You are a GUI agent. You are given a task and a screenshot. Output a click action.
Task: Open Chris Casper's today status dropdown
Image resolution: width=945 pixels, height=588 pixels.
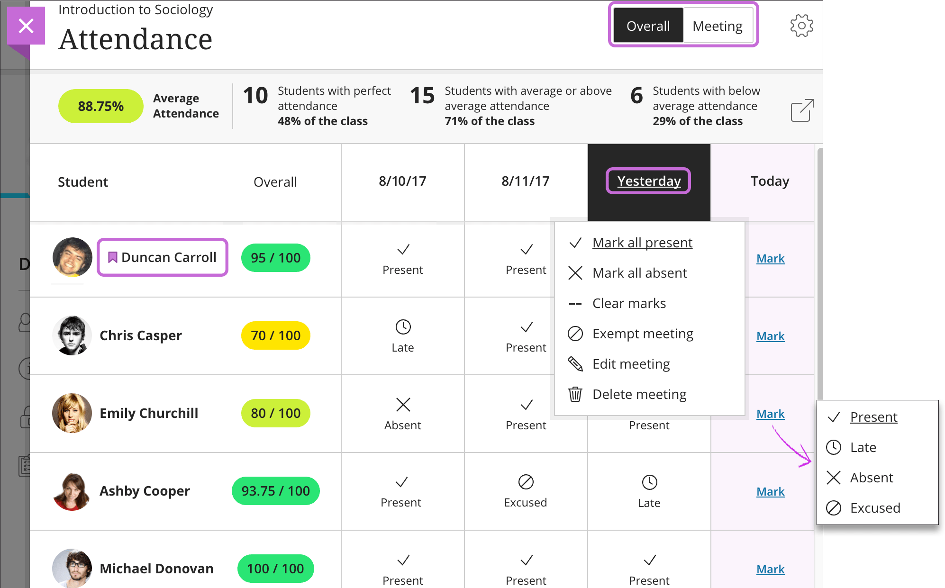770,336
